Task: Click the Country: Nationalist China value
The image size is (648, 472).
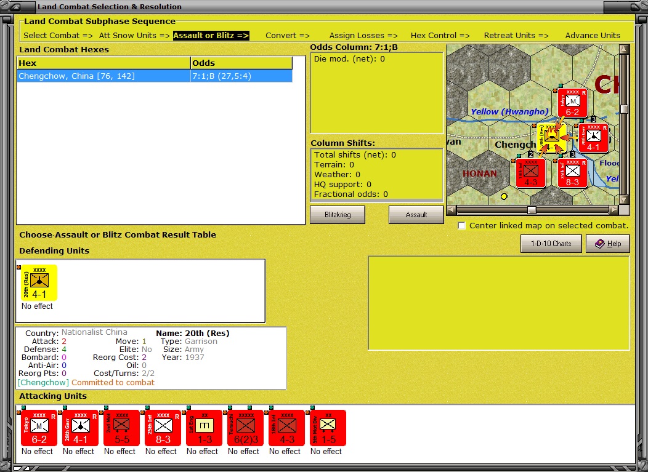Action: (x=94, y=332)
